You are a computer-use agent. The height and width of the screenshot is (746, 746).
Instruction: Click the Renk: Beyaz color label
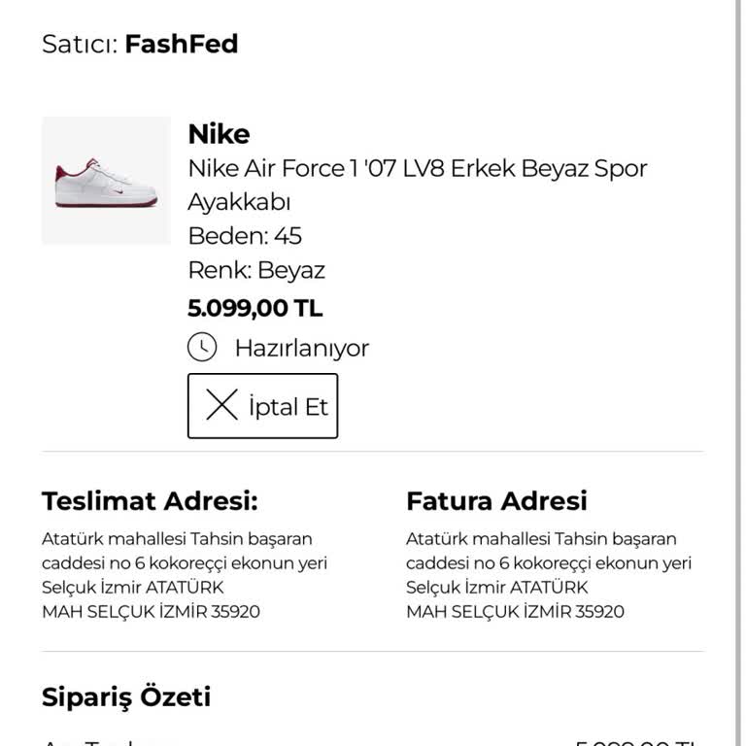(x=256, y=270)
